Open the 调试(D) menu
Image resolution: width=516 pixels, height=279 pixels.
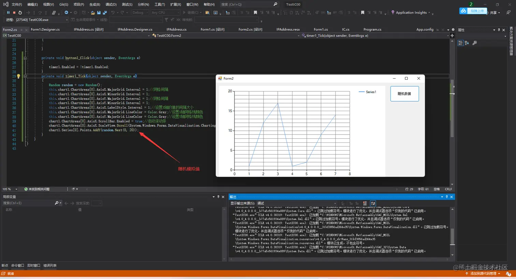click(x=111, y=4)
